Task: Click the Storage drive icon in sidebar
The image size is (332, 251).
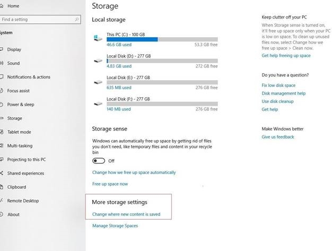Action: pos(2,118)
